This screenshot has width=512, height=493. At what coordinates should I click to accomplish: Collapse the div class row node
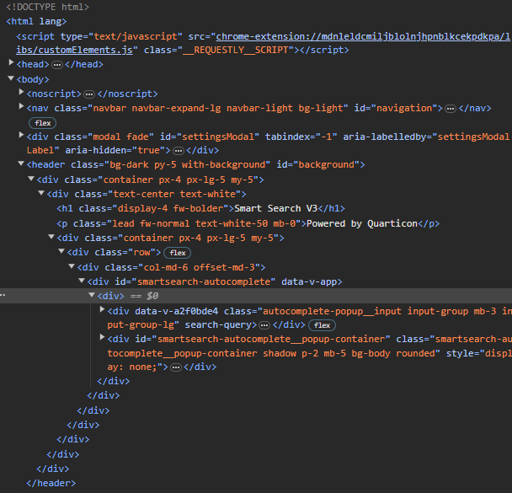click(61, 251)
